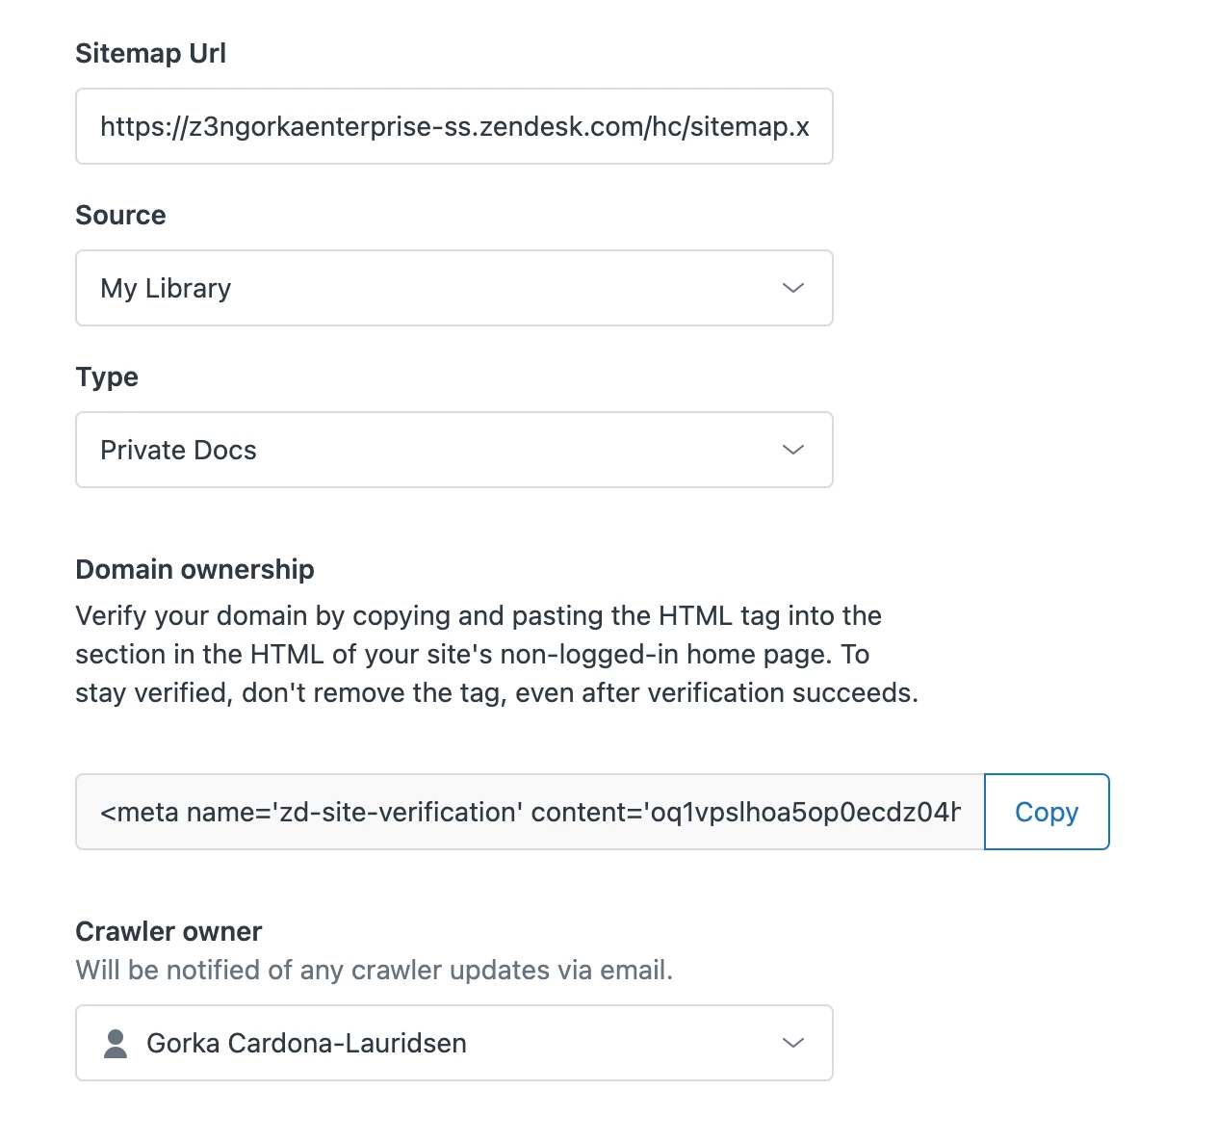Click the Sitemap Url label
This screenshot has height=1142, width=1217.
click(151, 53)
